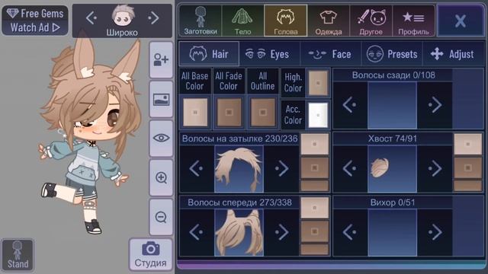488x274 pixels.
Task: Next Волосы сзади hairstyle arrow
Action: (435, 105)
